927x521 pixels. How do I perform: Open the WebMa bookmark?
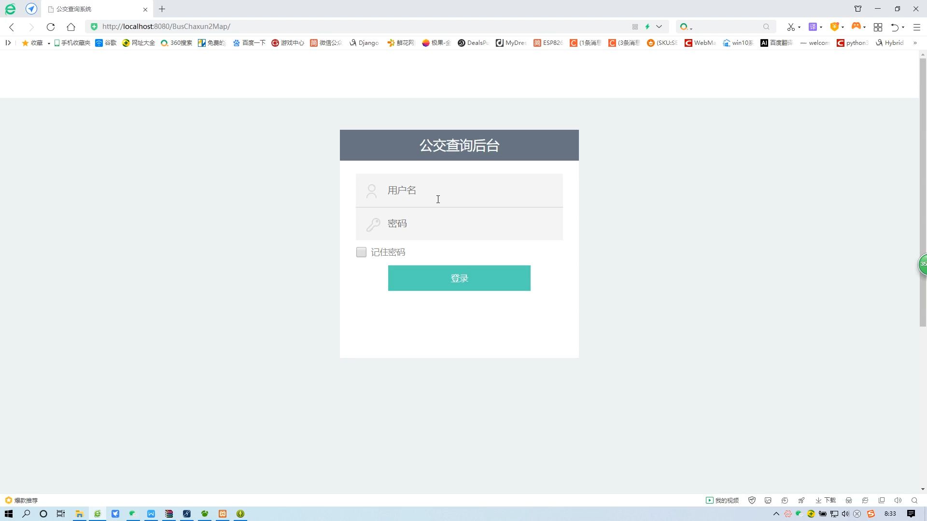[700, 43]
